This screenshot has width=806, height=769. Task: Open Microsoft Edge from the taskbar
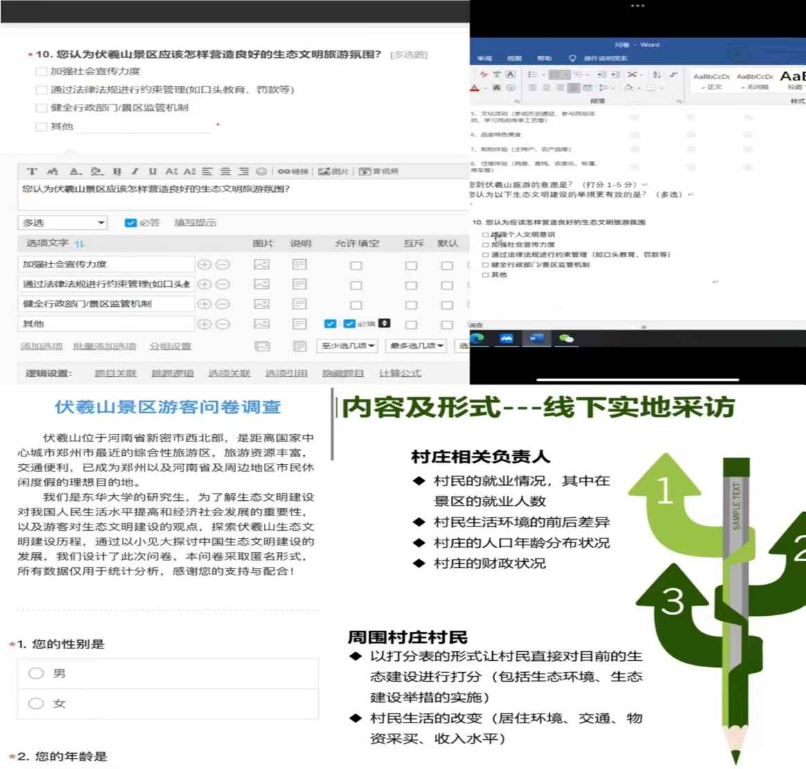(x=477, y=339)
